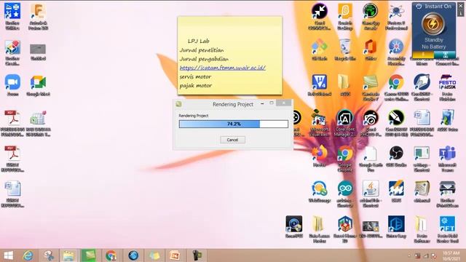The image size is (466, 262).
Task: Select 'Jurnal pengabdian' line in sticky note
Action: tap(204, 59)
